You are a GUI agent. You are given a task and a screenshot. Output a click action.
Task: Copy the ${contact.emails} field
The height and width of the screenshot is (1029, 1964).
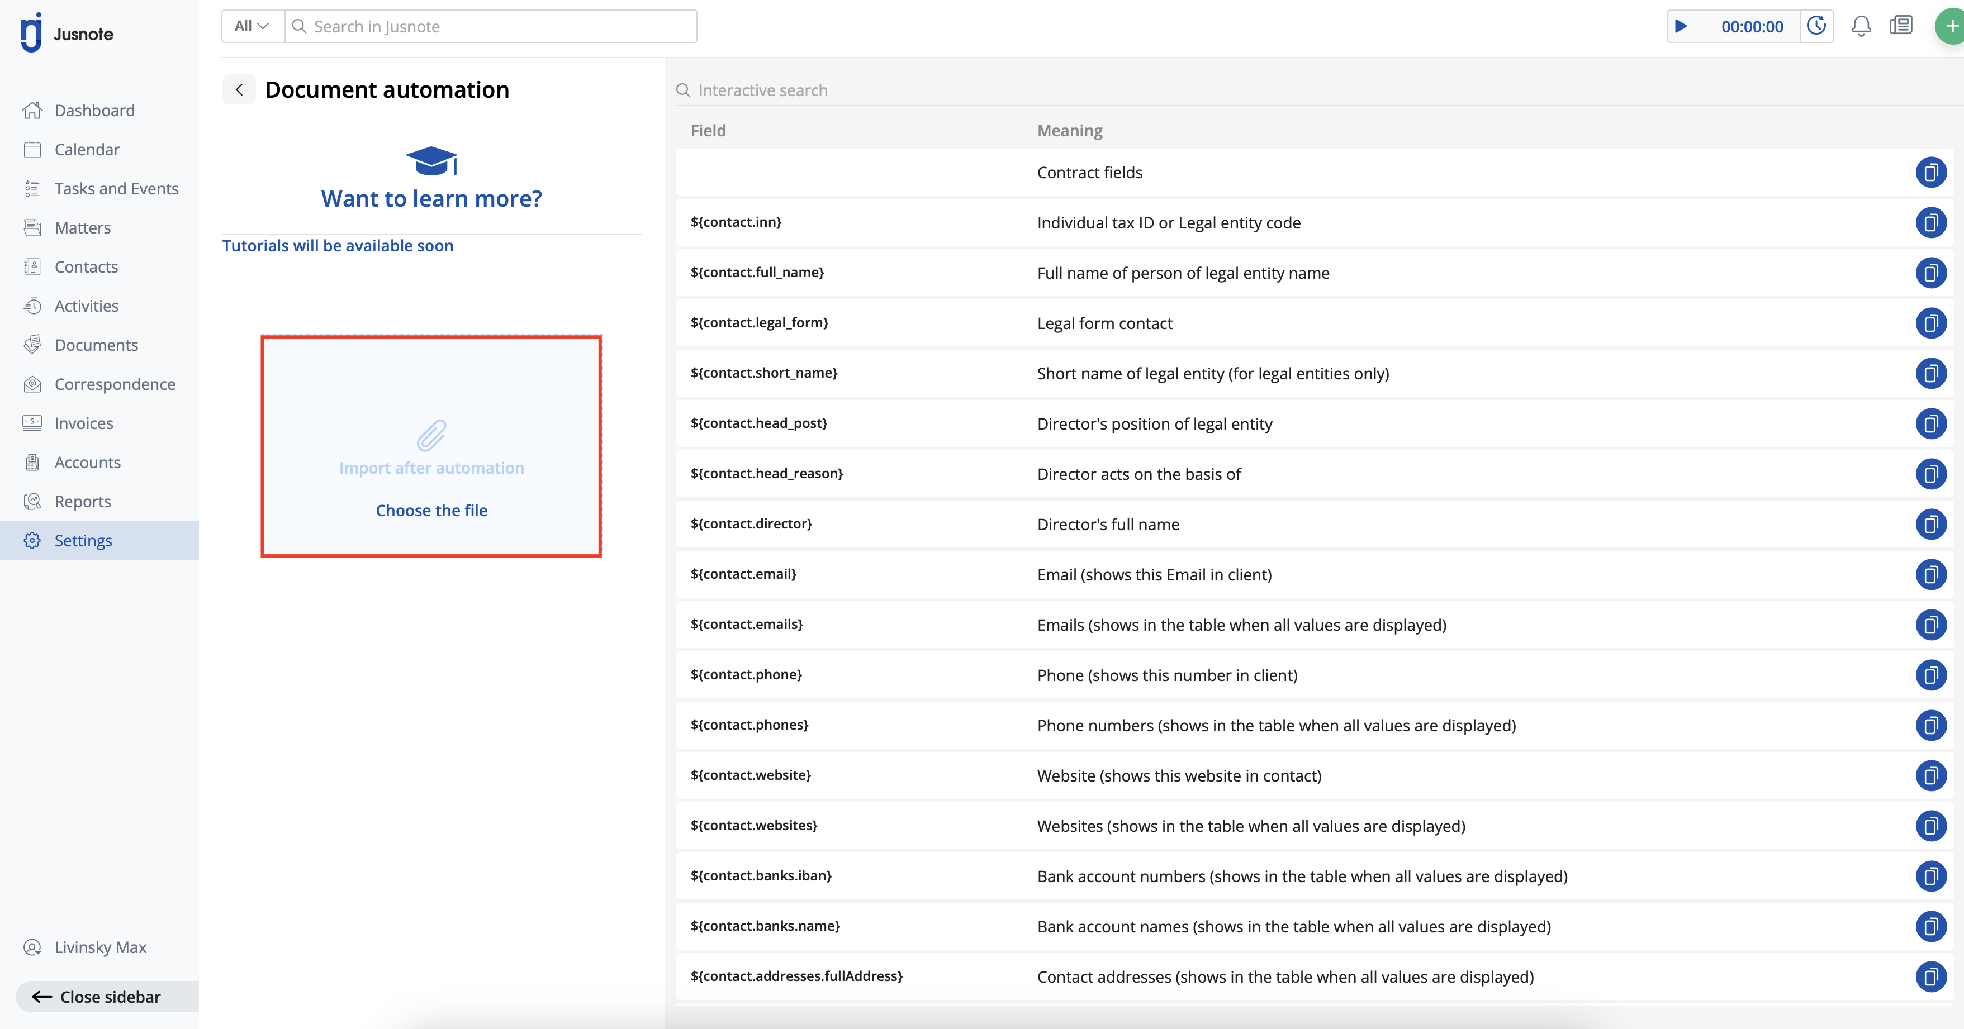(x=1931, y=625)
